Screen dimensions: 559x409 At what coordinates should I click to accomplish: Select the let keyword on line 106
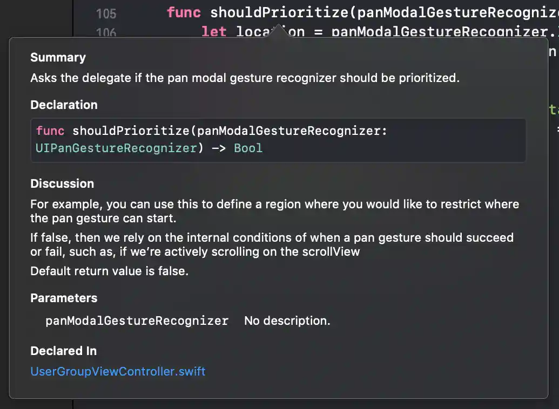click(214, 32)
